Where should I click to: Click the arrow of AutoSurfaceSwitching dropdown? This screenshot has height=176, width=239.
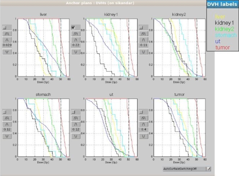click(x=209, y=169)
